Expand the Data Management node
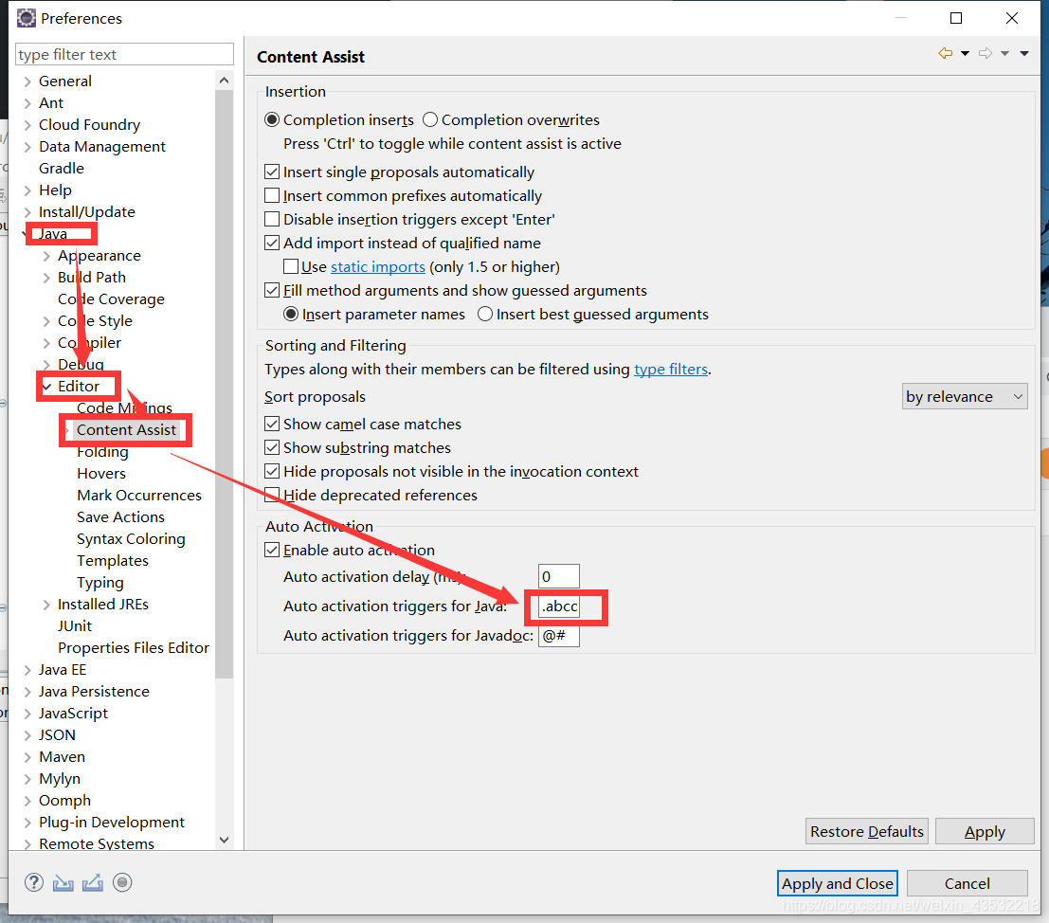The height and width of the screenshot is (923, 1049). pos(27,147)
